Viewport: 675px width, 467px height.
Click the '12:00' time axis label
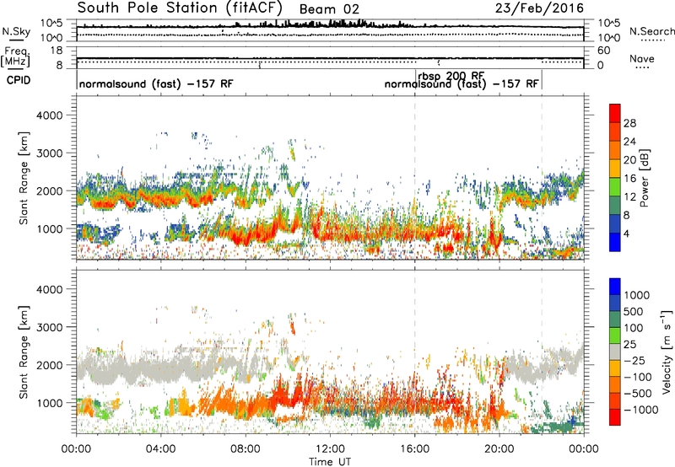pyautogui.click(x=330, y=449)
